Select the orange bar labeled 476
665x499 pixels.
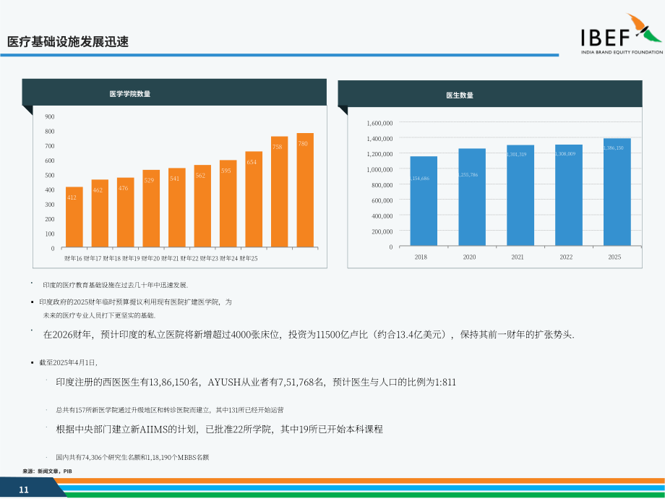(126, 212)
